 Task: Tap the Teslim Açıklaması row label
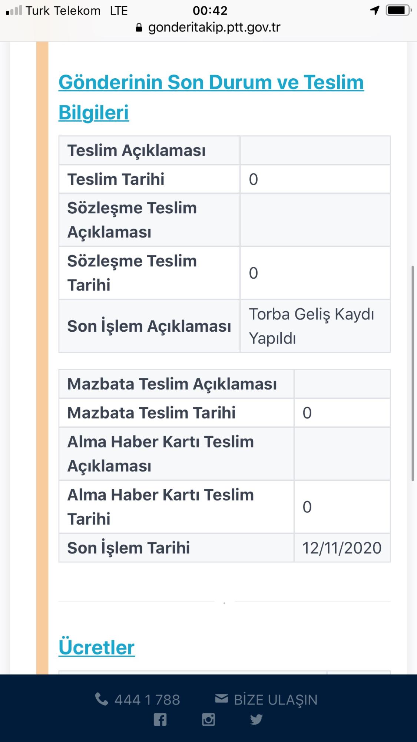click(x=136, y=151)
